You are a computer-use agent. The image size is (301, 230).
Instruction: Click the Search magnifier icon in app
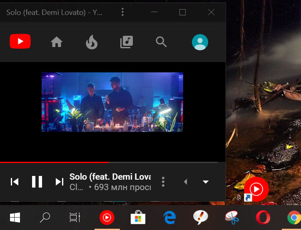coord(161,42)
